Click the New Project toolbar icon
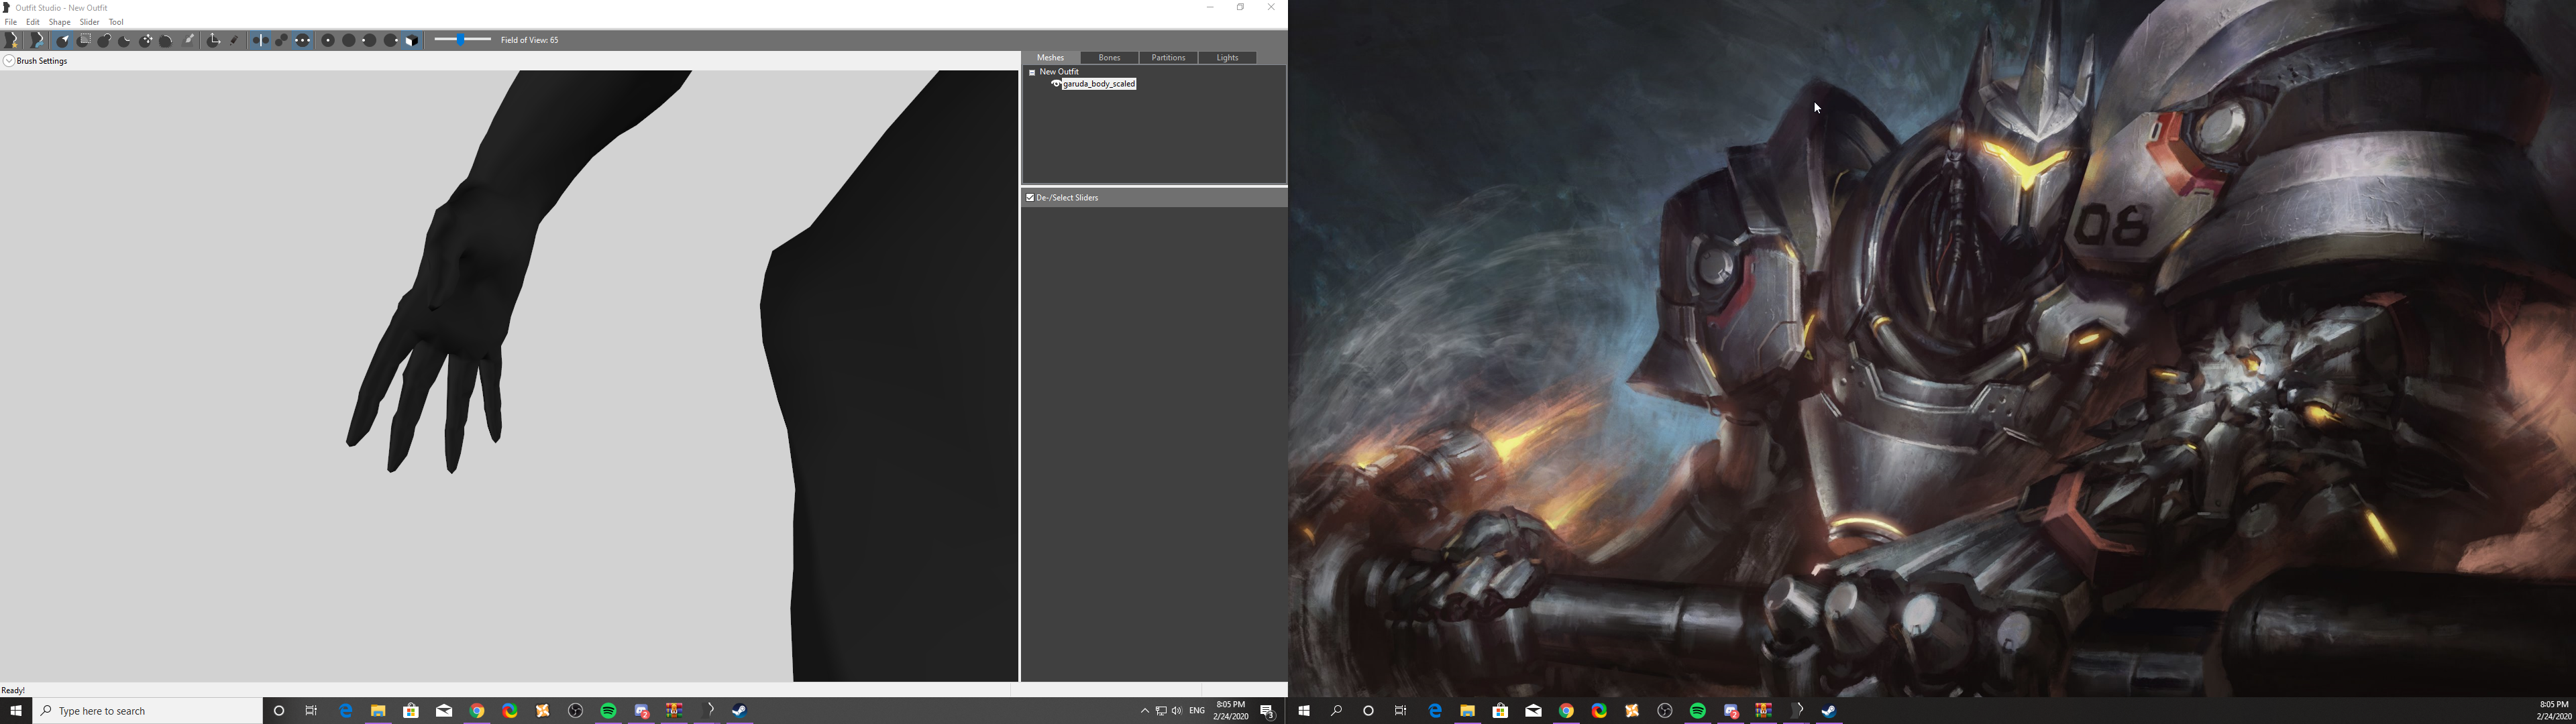 (12, 40)
